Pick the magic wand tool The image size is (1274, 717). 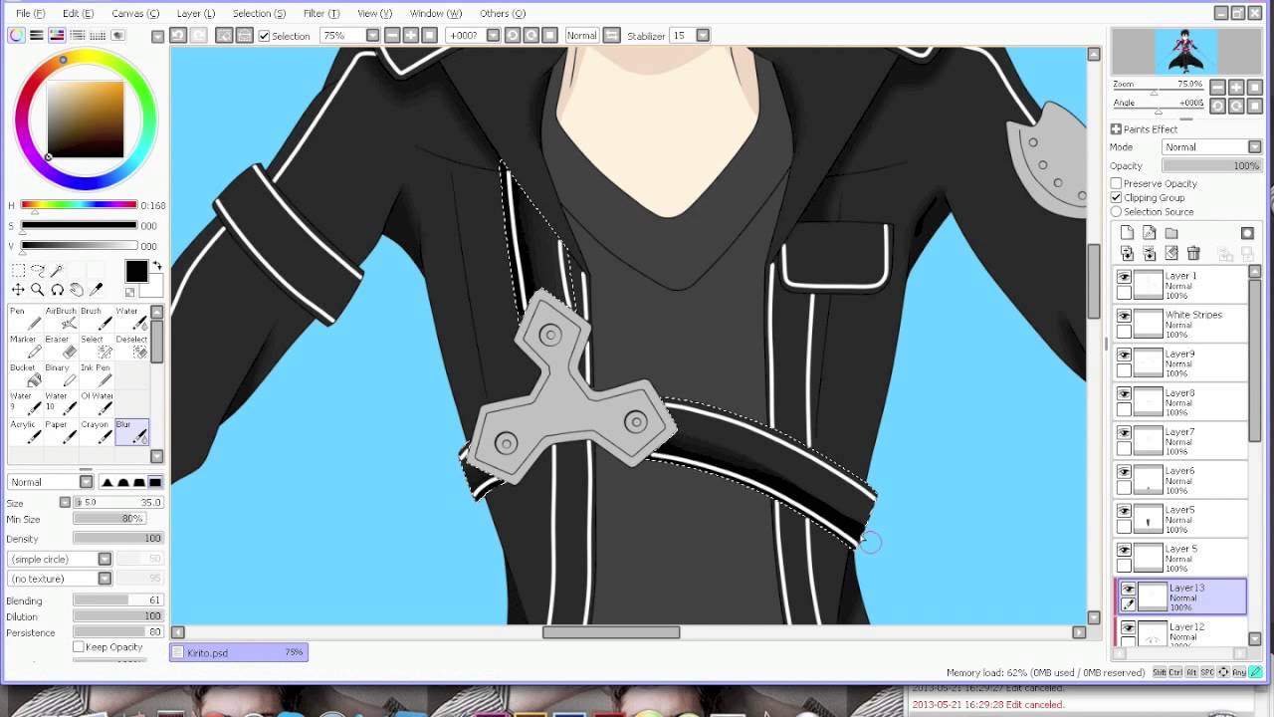[57, 271]
